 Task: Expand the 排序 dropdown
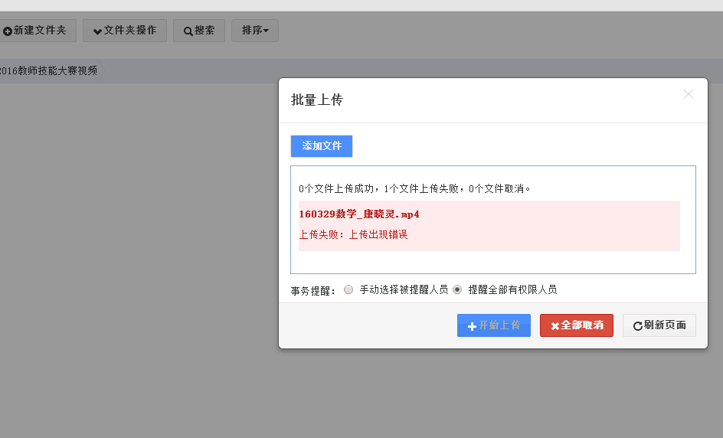[254, 31]
